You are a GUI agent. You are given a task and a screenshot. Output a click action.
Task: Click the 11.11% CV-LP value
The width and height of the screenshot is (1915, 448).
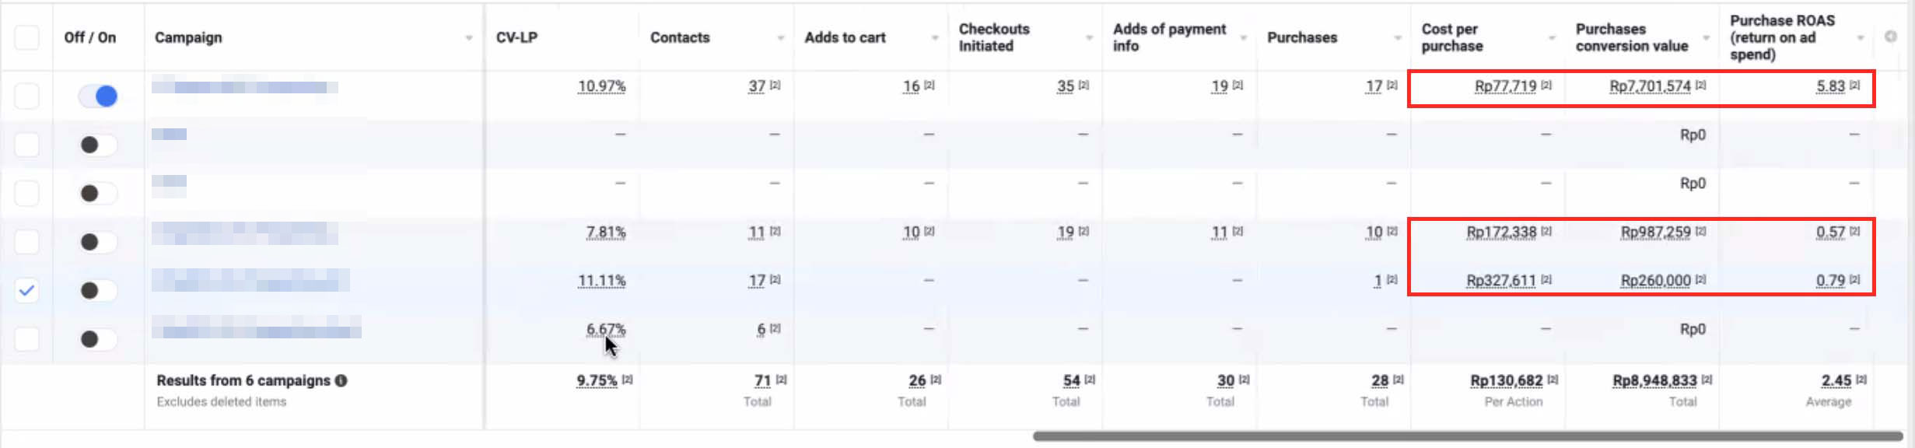(601, 280)
